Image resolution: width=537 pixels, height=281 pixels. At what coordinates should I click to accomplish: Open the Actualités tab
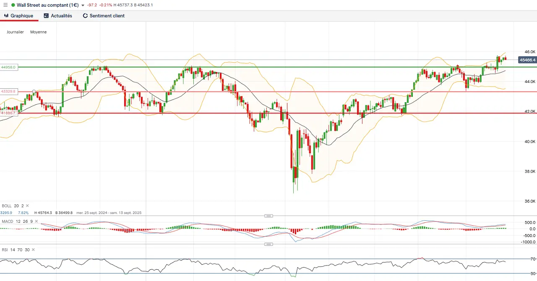coord(58,16)
